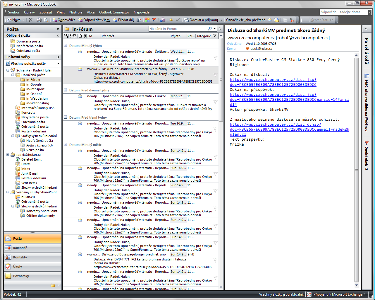Click the red follow-up flag toolbar icon

pos(154,20)
